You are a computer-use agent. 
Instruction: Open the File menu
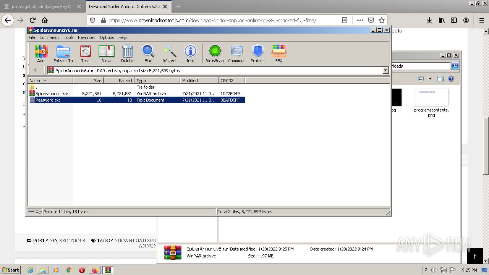pyautogui.click(x=32, y=37)
